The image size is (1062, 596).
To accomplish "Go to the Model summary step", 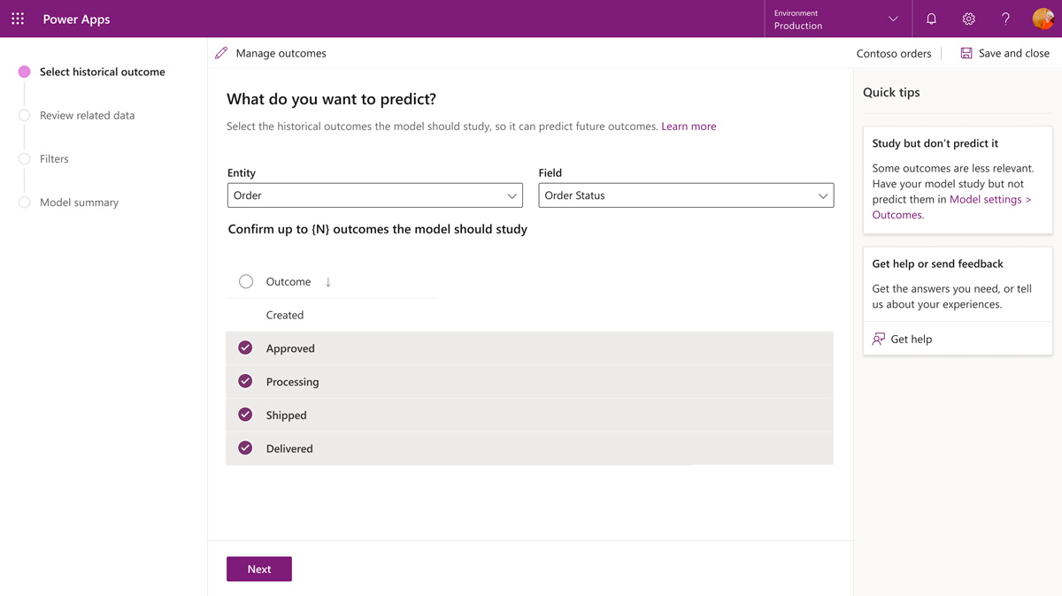I will coord(79,202).
